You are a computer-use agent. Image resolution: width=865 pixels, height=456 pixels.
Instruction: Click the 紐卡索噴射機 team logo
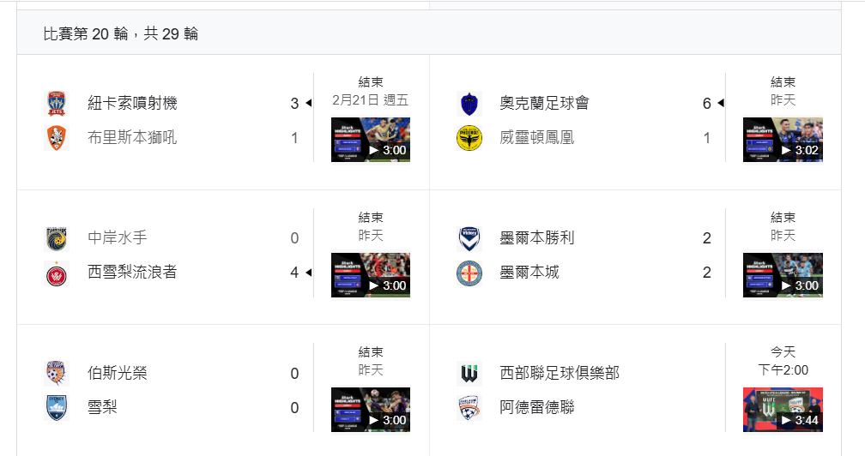point(57,104)
